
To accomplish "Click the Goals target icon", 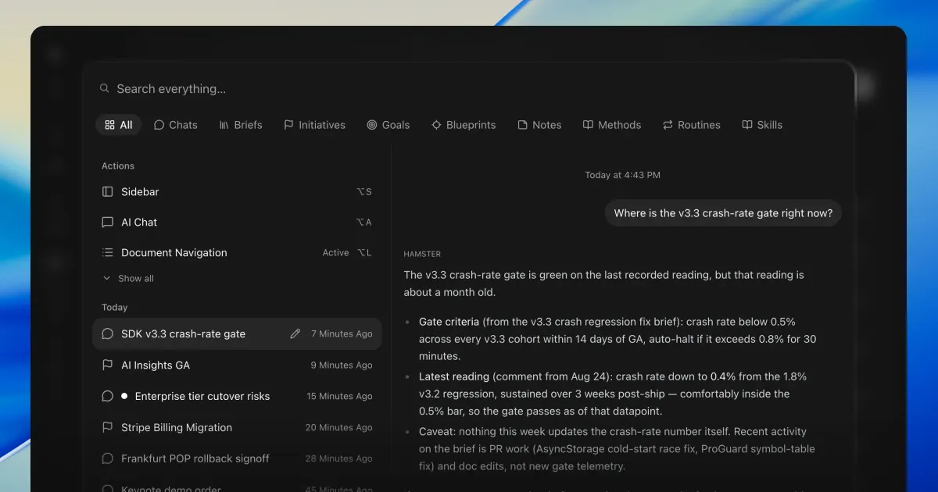I will [x=372, y=125].
